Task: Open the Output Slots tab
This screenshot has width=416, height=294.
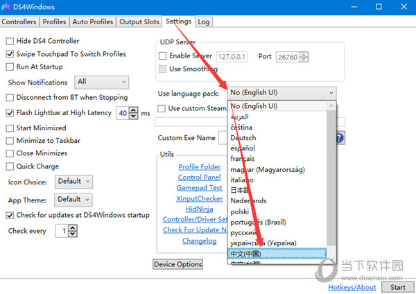Action: (x=139, y=21)
